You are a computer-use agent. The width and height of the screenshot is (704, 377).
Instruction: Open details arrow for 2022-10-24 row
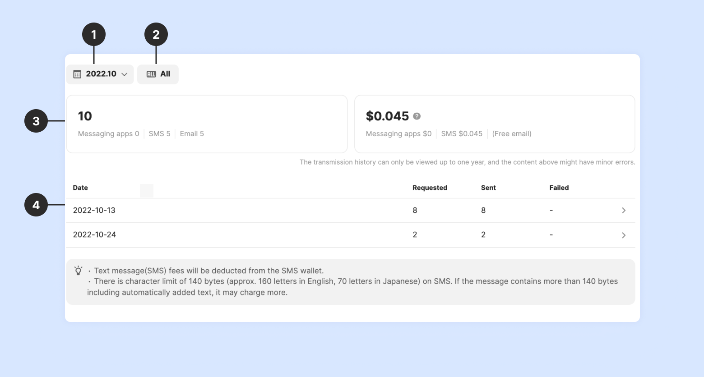click(624, 235)
